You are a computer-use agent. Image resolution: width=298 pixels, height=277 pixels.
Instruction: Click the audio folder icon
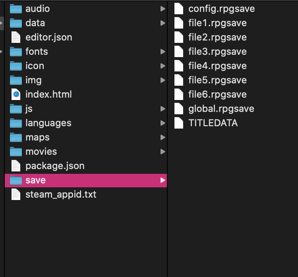click(x=16, y=9)
